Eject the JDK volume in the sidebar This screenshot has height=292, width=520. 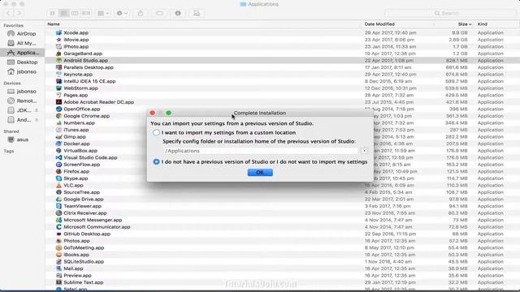click(36, 110)
